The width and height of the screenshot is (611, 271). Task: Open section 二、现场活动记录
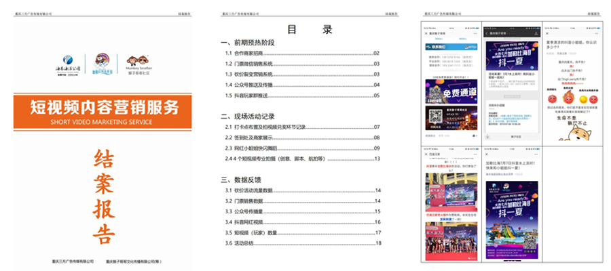tap(248, 117)
